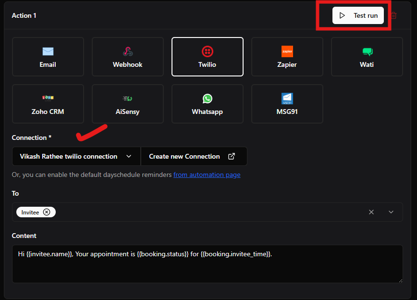417x300 pixels.
Task: Select the Email action icon
Action: pos(48,52)
